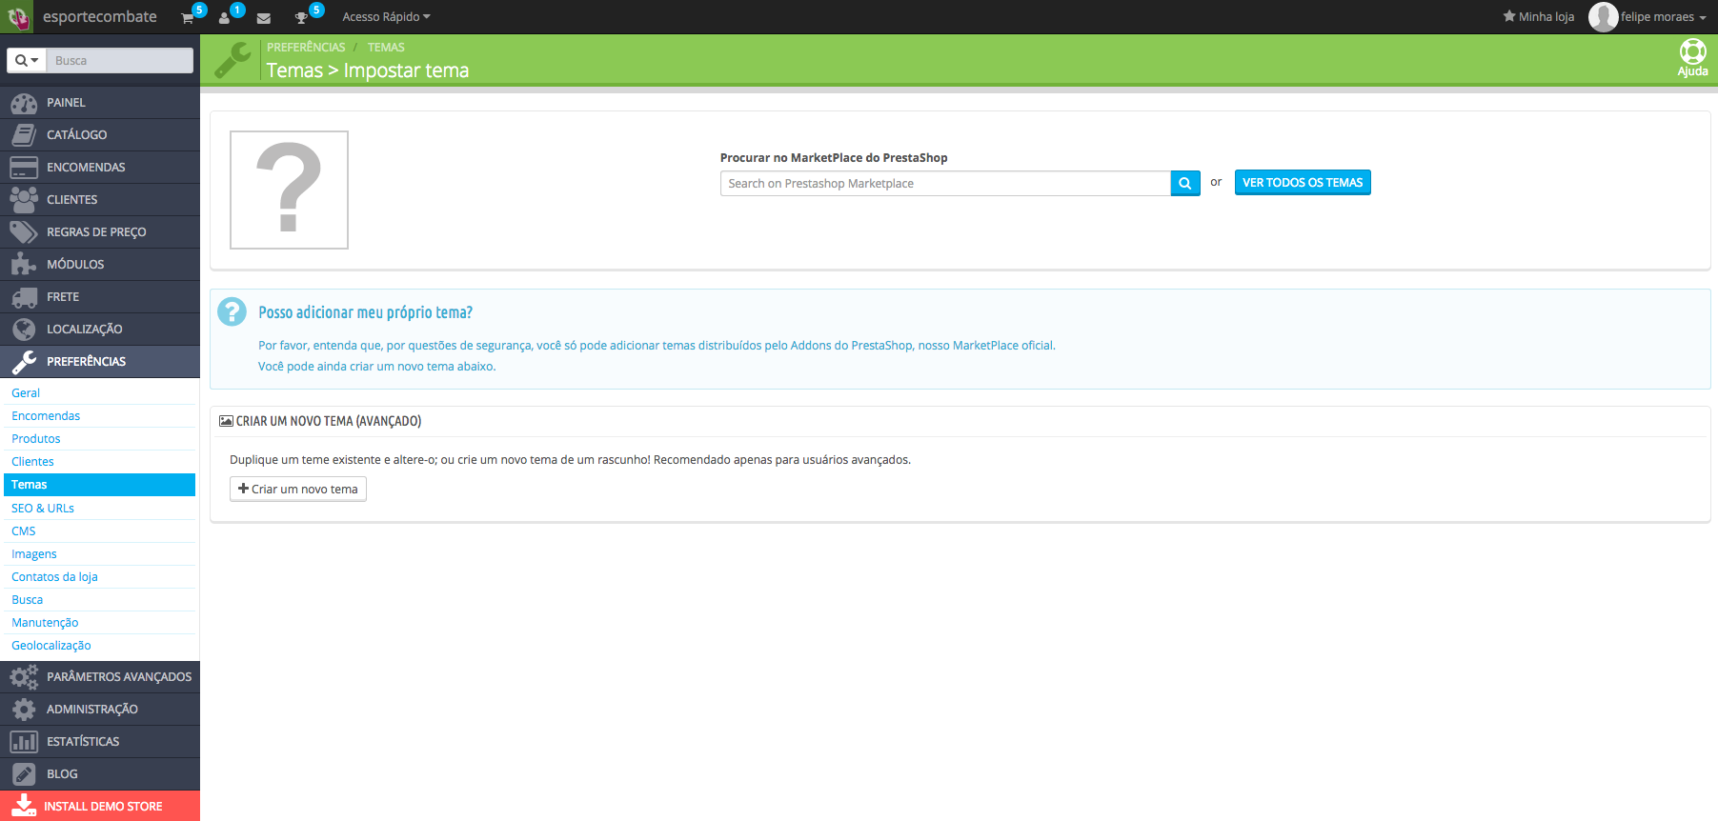Open the ESTATÍSTICAS menu label

pos(83,742)
